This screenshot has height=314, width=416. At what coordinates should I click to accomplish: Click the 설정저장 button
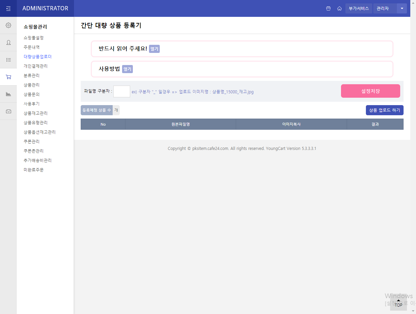tap(370, 91)
